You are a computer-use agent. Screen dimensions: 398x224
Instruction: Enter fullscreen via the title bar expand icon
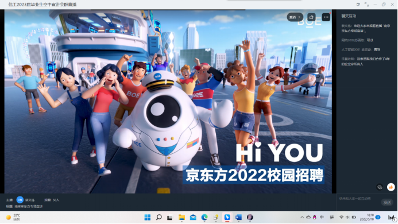pyautogui.click(x=366, y=5)
